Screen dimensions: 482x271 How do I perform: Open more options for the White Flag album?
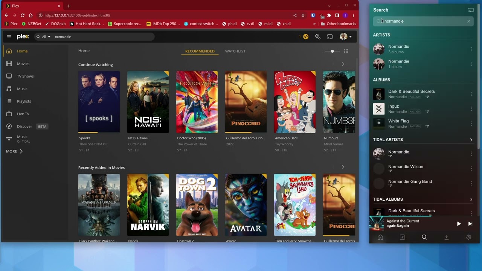(471, 123)
